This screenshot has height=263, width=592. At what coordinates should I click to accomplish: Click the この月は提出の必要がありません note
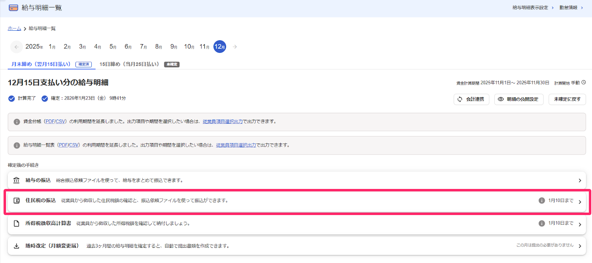click(545, 245)
